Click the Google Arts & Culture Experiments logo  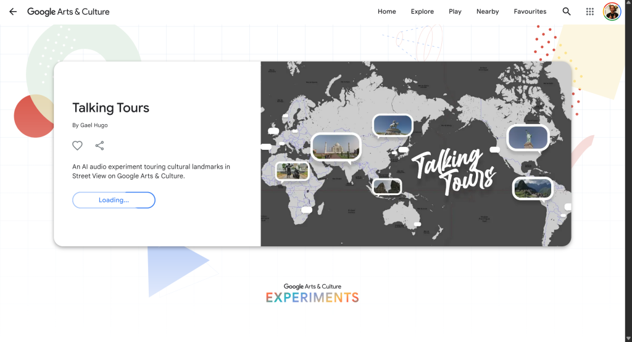(312, 293)
